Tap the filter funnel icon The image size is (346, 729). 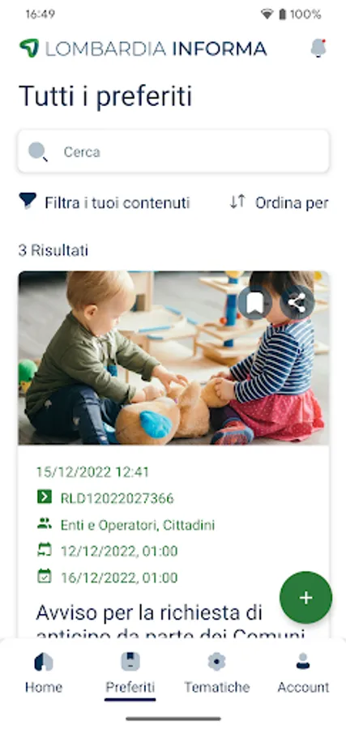coord(28,202)
